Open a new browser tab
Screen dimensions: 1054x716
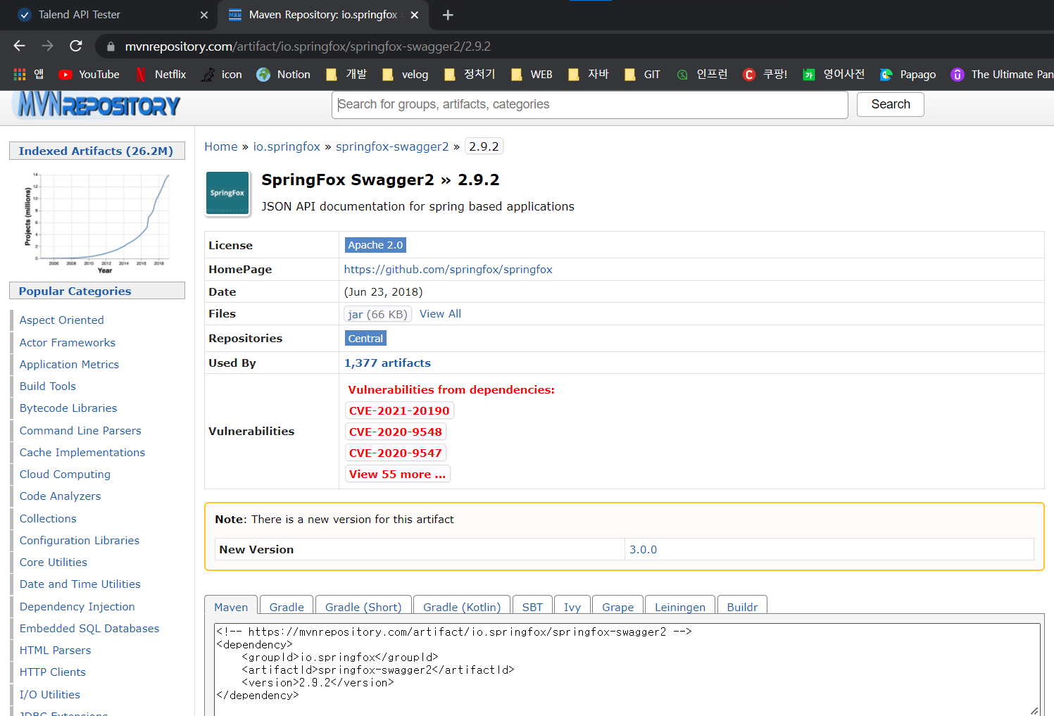448,15
